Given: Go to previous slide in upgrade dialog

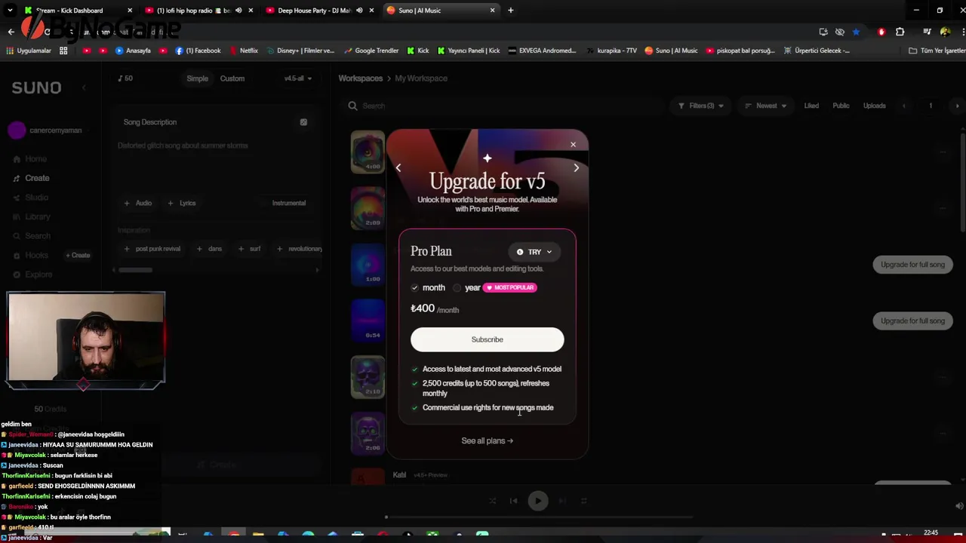Looking at the screenshot, I should pos(398,168).
